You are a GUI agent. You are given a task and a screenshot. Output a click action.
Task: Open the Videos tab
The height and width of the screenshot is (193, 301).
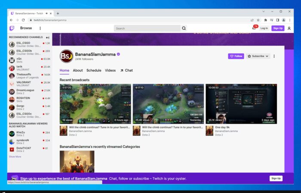click(x=110, y=70)
